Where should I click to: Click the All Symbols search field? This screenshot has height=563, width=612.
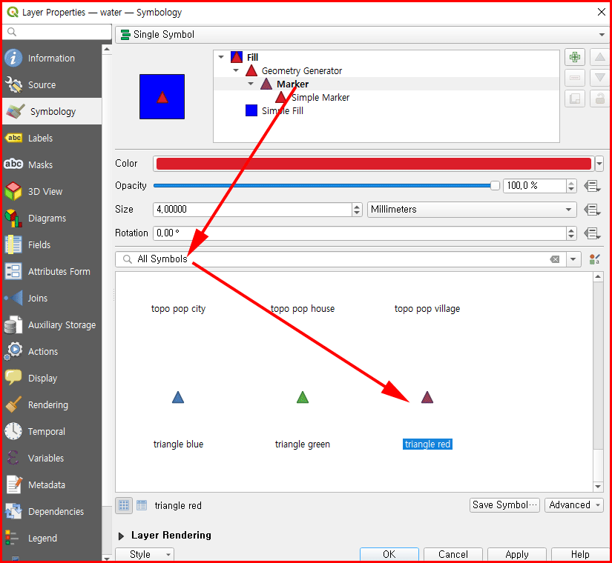pyautogui.click(x=340, y=259)
